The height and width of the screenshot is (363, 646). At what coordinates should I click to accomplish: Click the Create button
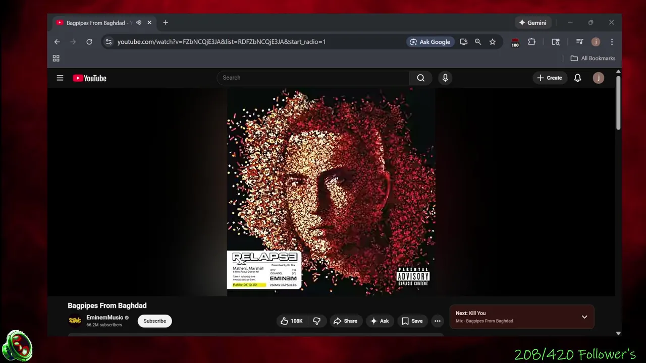pyautogui.click(x=549, y=78)
